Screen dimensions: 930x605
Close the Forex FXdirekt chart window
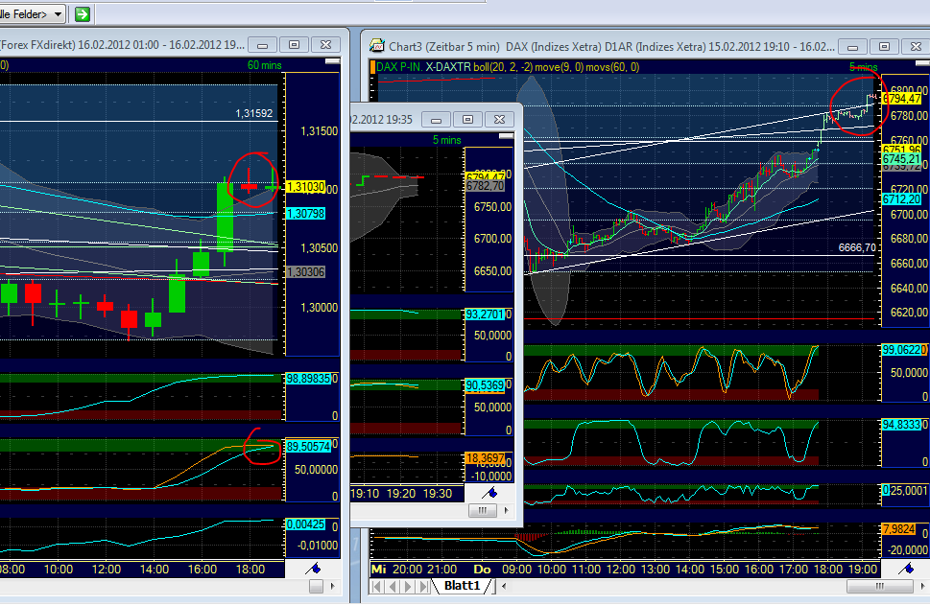coord(325,45)
